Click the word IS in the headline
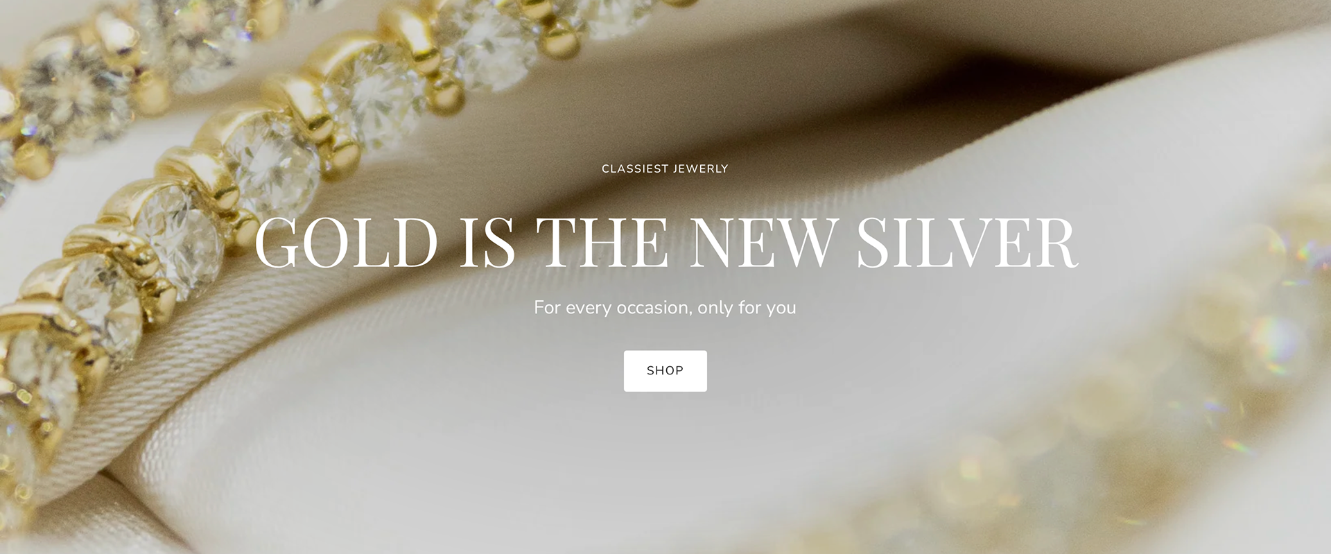1331x554 pixels. (x=487, y=242)
